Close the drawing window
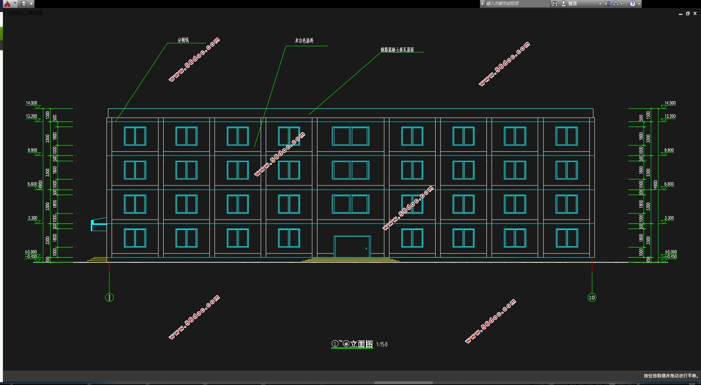701x385 pixels. 695,13
